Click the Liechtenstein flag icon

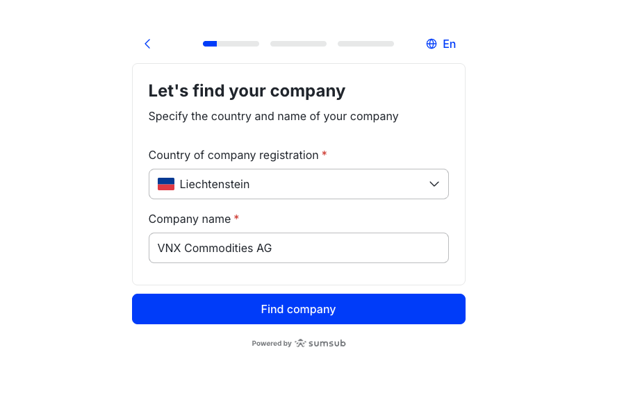point(166,184)
